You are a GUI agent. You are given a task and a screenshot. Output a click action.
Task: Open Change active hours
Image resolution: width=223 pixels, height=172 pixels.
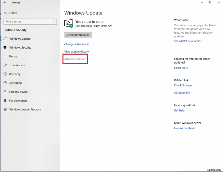(77, 44)
